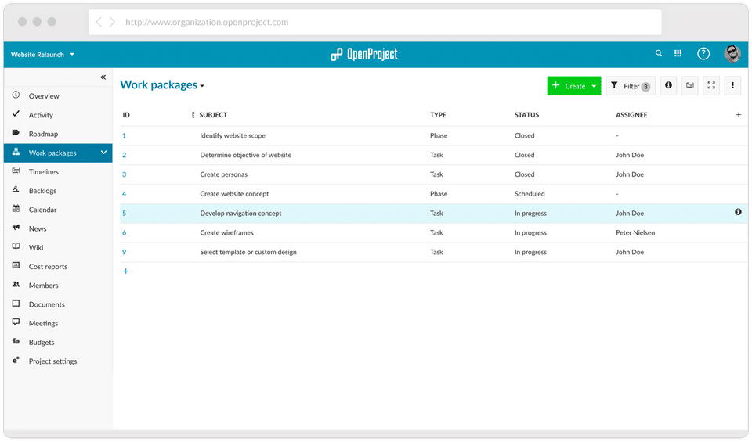Viewport: 752px width, 442px height.
Task: Open the user avatar menu
Action: [732, 53]
